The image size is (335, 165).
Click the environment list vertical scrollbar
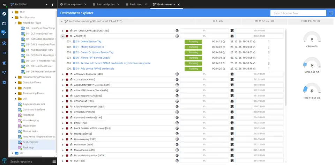[x=286, y=69]
